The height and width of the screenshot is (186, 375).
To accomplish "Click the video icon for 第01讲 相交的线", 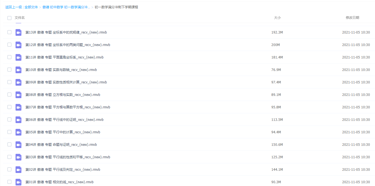I will coord(18,182).
